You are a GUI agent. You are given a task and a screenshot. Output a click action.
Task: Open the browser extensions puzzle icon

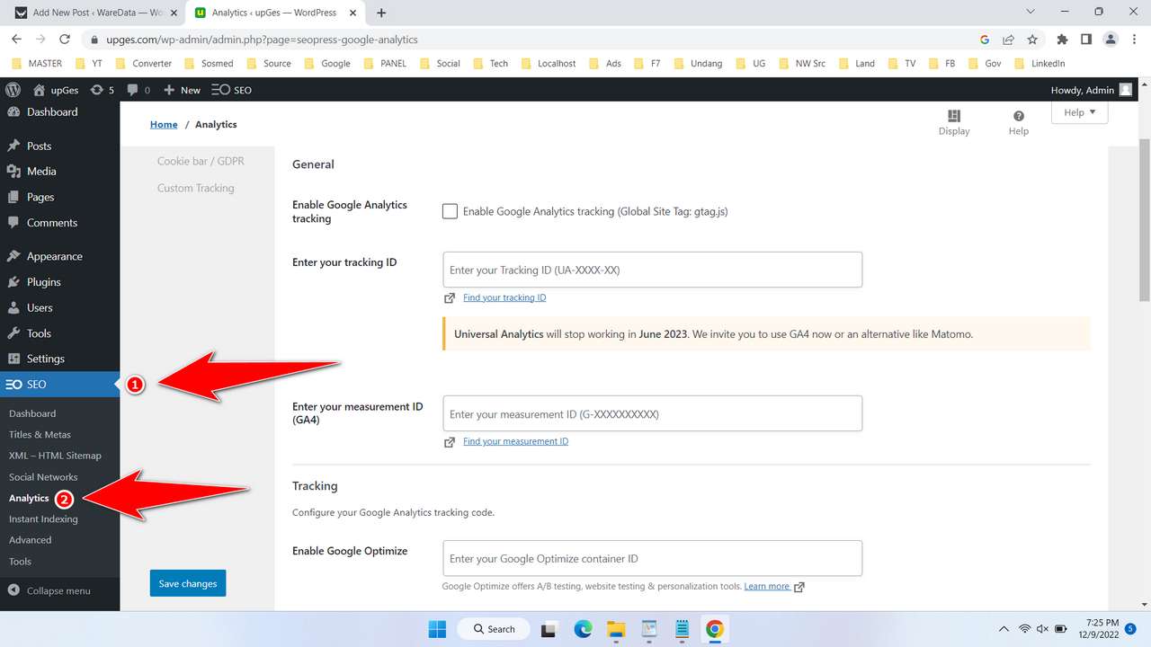click(1062, 40)
